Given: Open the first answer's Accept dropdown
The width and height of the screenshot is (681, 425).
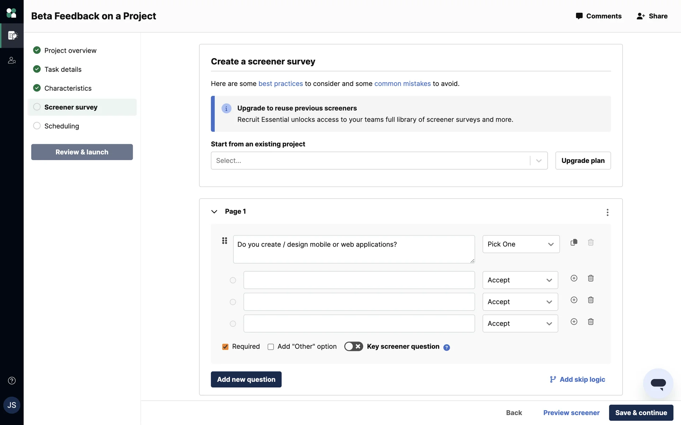Looking at the screenshot, I should [520, 280].
